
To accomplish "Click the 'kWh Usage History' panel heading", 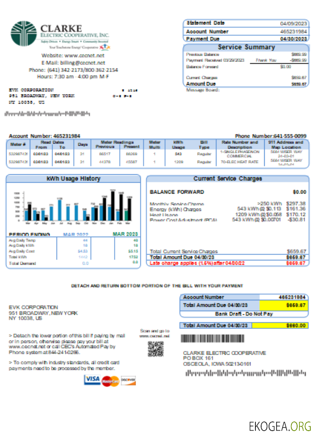I will pos(73,179).
